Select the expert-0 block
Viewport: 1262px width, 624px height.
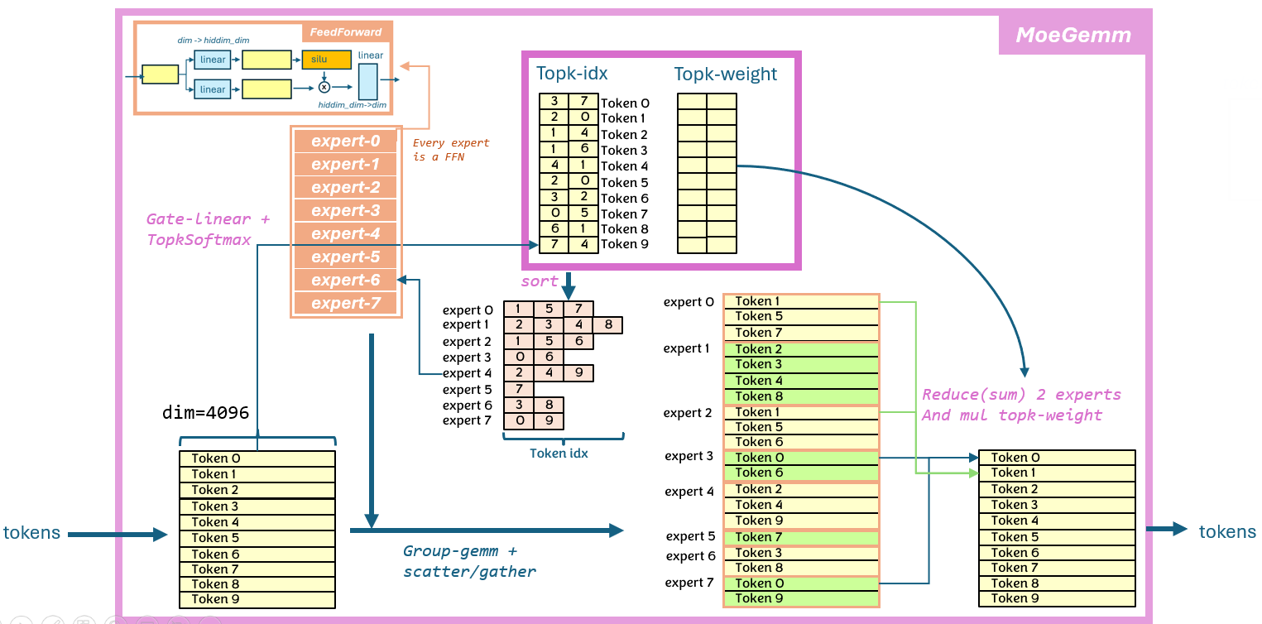click(x=345, y=142)
